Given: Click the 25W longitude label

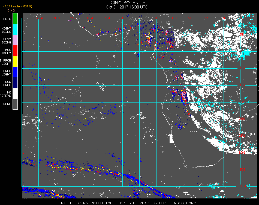Looking at the screenshot, I should point(40,18).
